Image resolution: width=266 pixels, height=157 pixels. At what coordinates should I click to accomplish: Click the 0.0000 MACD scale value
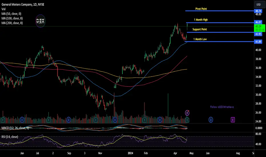coord(259,128)
